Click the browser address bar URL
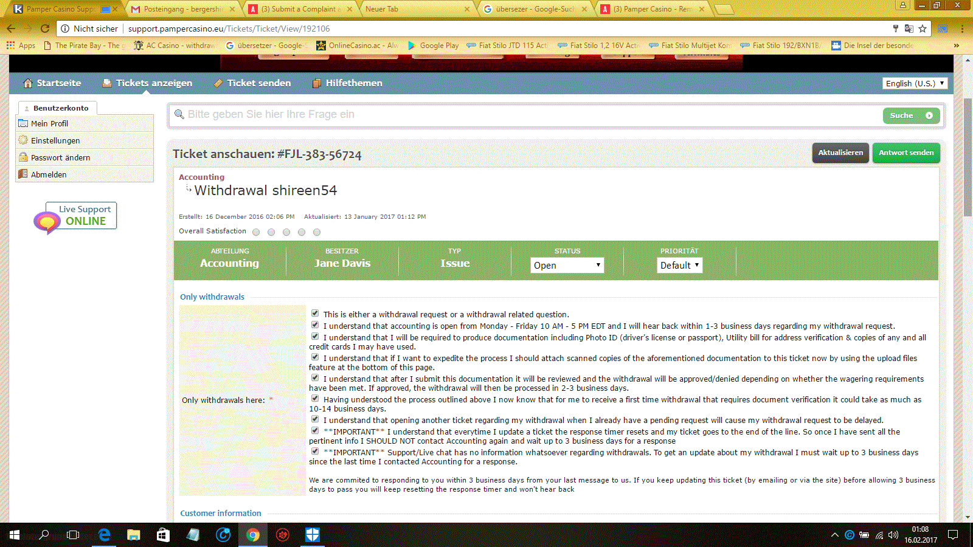Image resolution: width=973 pixels, height=547 pixels. [229, 29]
